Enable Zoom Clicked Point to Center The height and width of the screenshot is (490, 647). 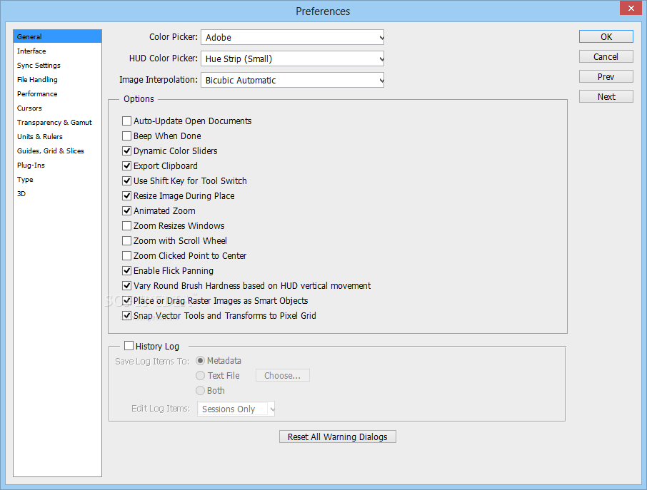pyautogui.click(x=126, y=256)
